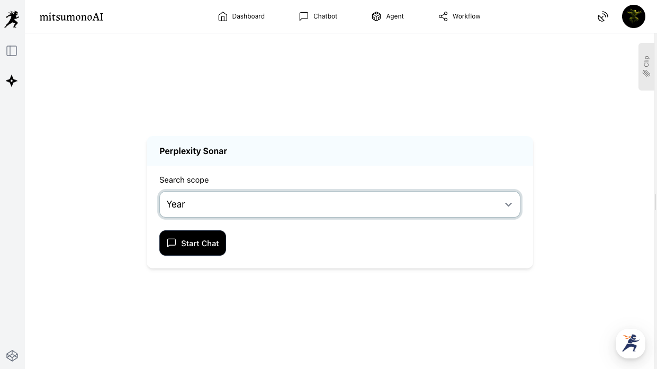Click the cube box icon at sidebar bottom

(x=12, y=356)
